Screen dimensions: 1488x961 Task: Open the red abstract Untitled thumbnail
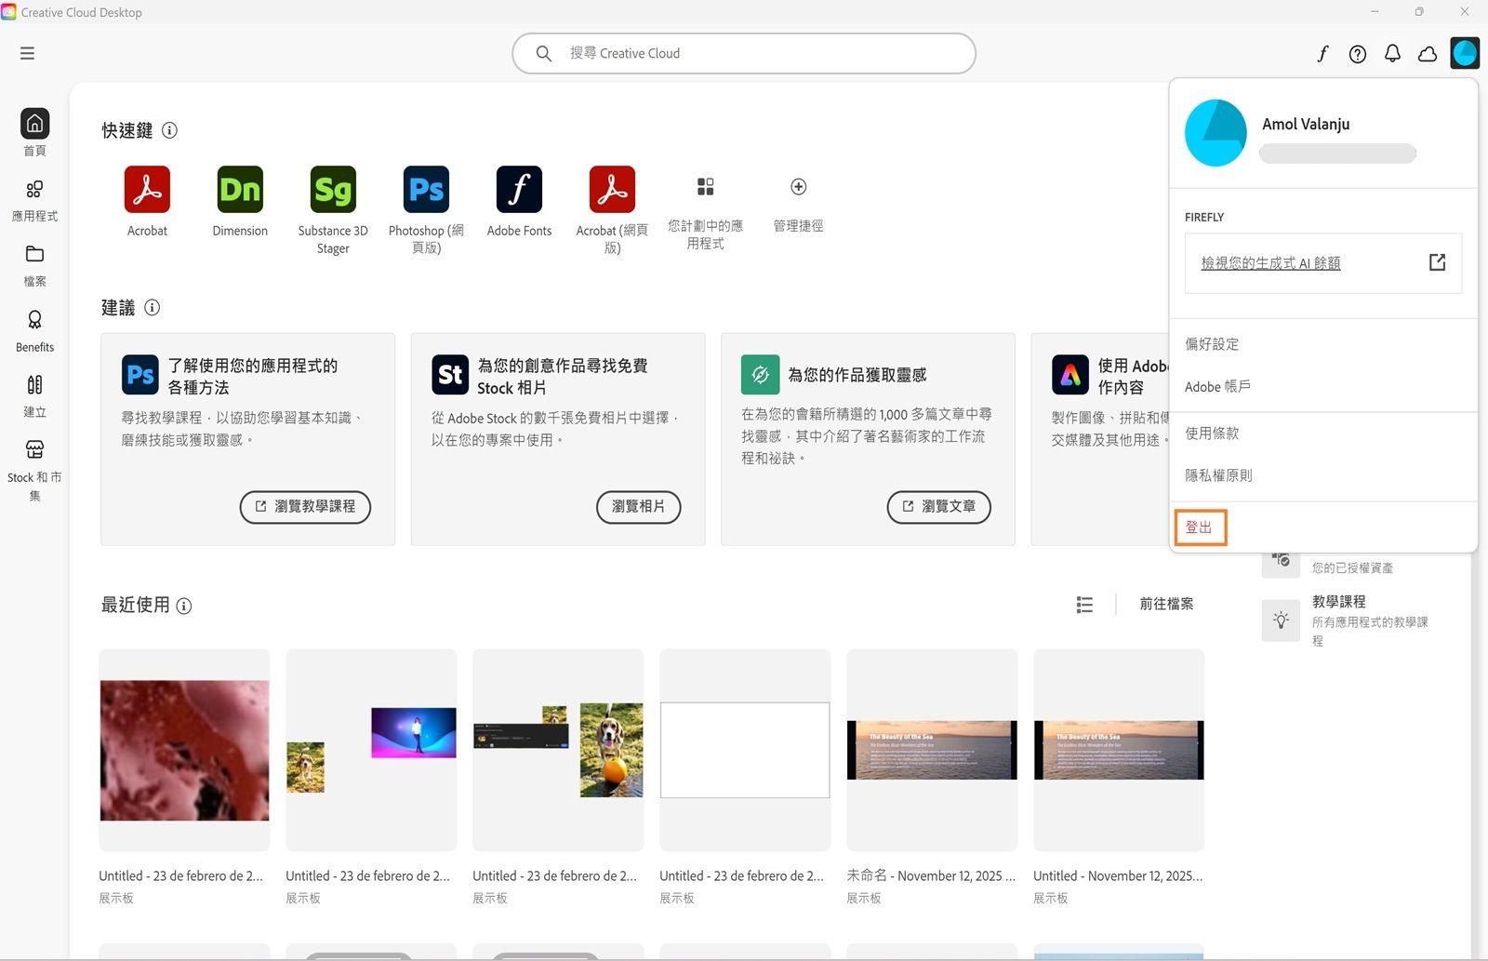[184, 750]
